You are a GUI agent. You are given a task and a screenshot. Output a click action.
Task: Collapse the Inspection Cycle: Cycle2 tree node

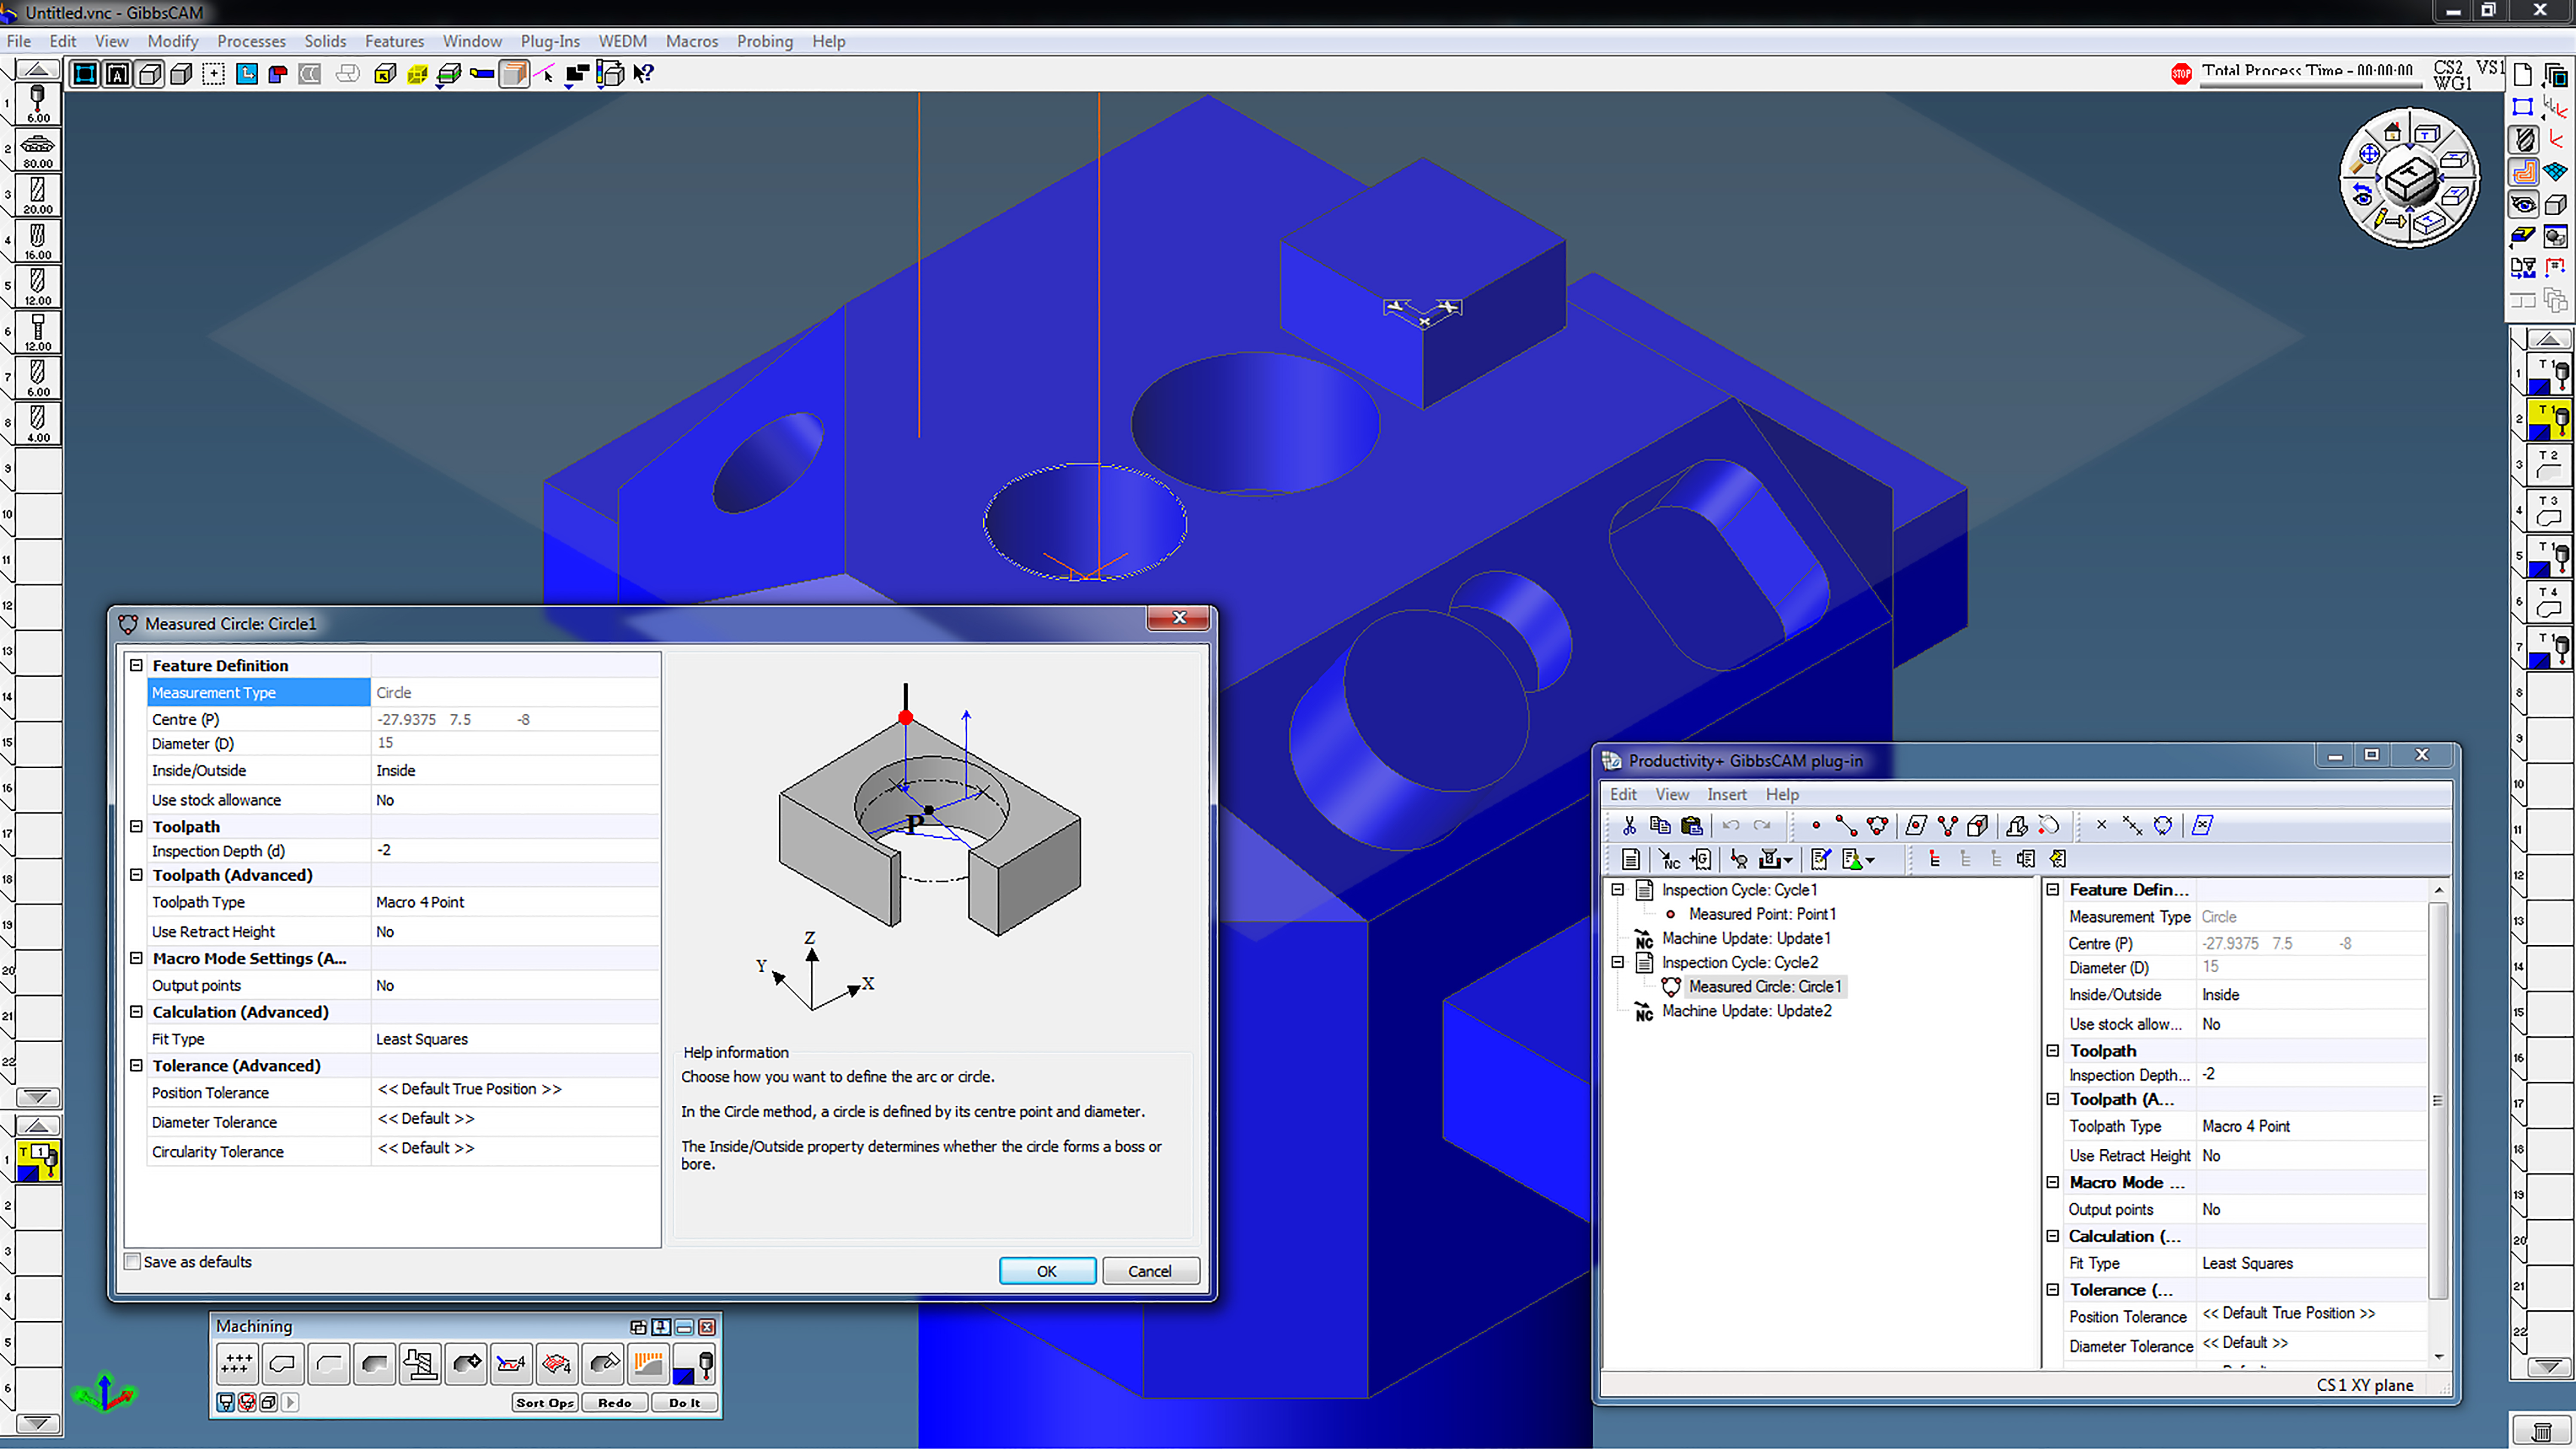[1617, 963]
